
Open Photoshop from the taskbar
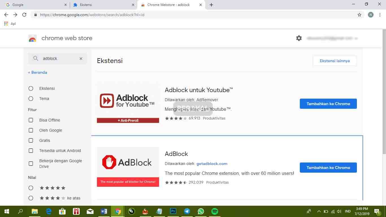173,211
